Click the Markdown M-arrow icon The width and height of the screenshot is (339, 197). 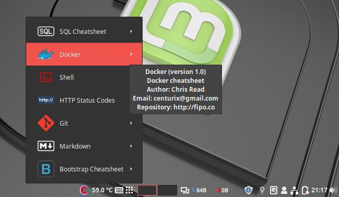(x=46, y=146)
